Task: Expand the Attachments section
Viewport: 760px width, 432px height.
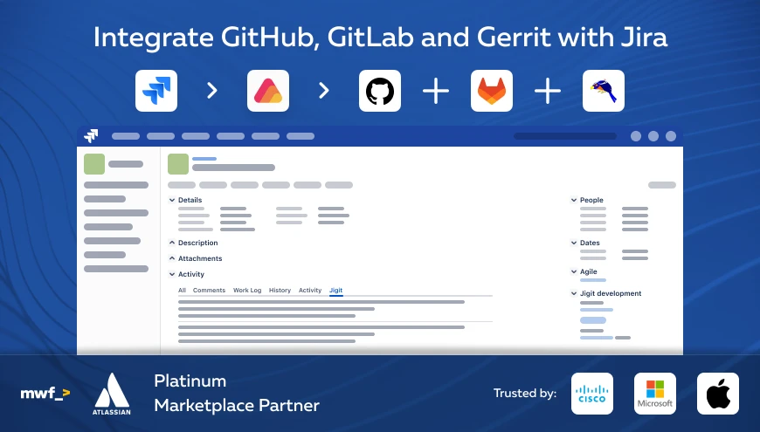Action: (172, 258)
